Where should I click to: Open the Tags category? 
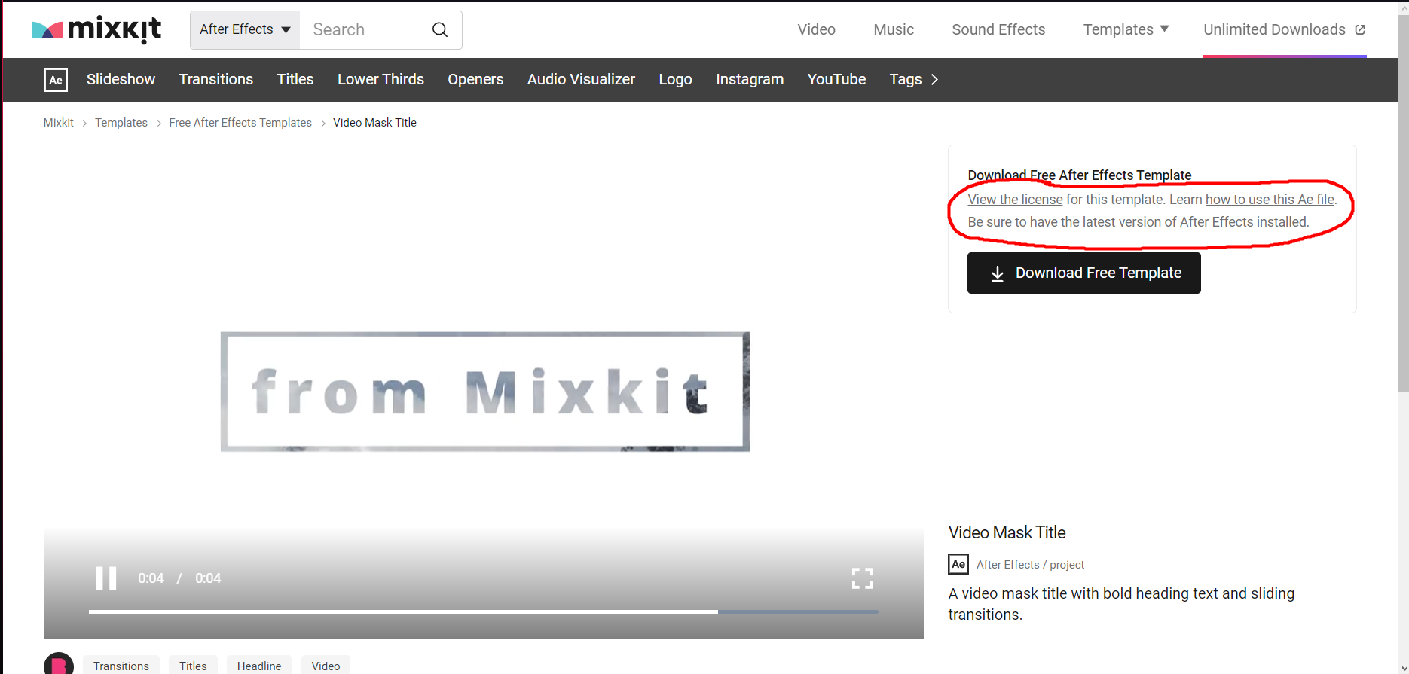click(906, 79)
